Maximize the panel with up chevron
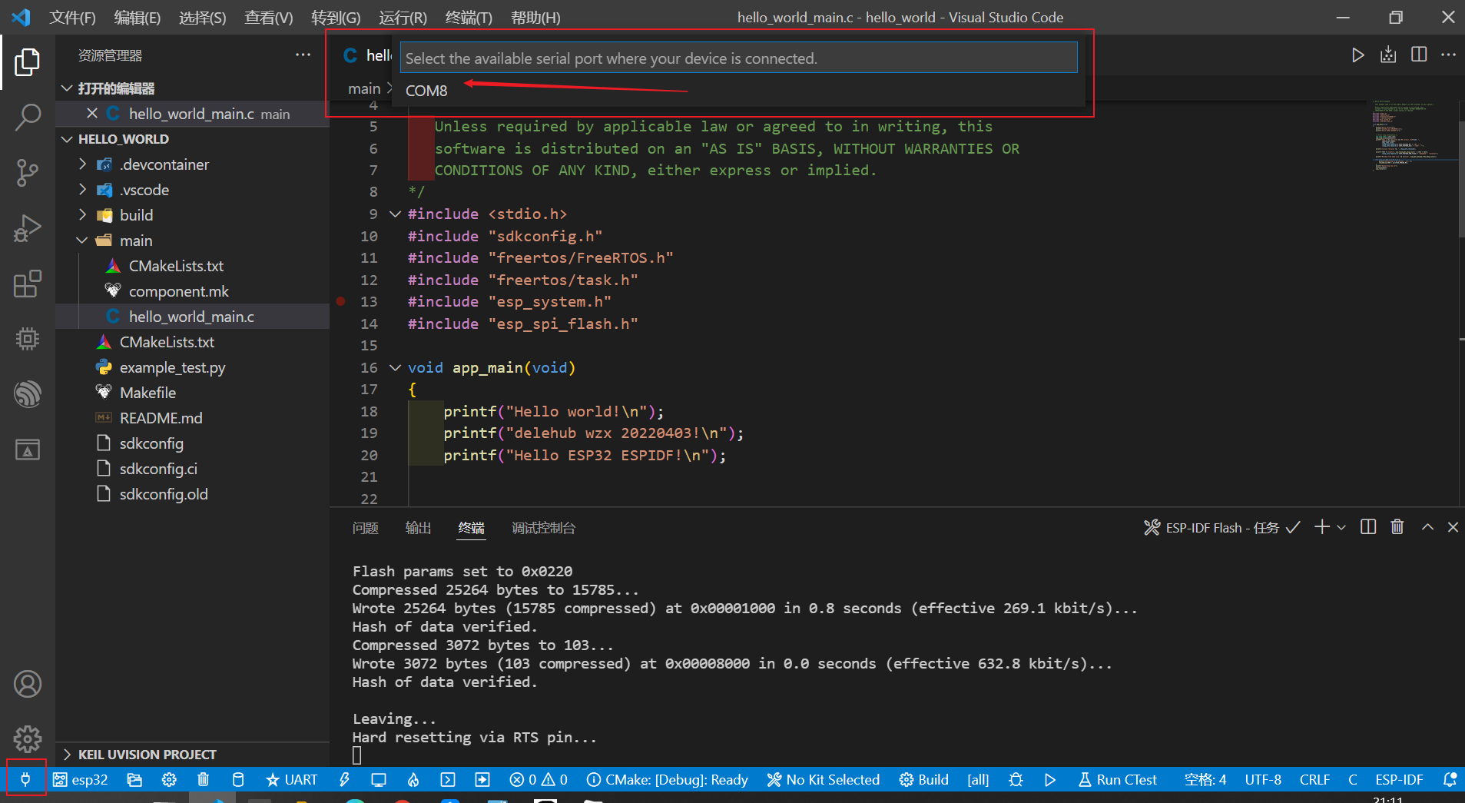 [x=1427, y=527]
